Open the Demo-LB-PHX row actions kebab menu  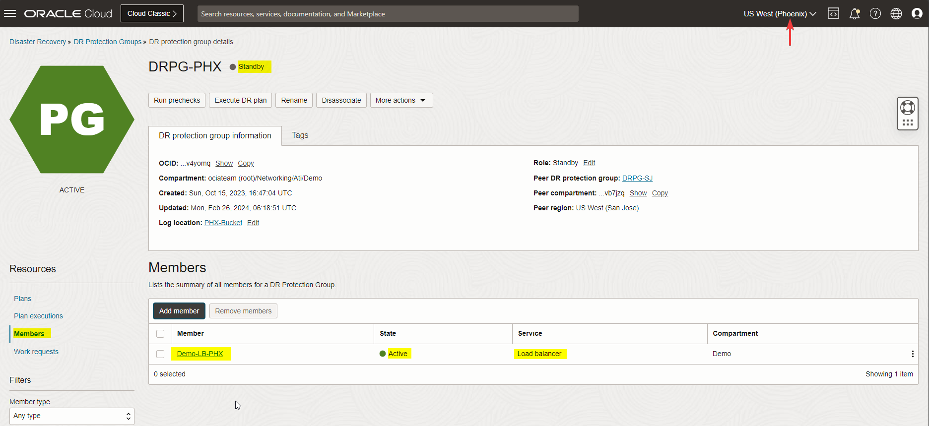[x=912, y=354]
